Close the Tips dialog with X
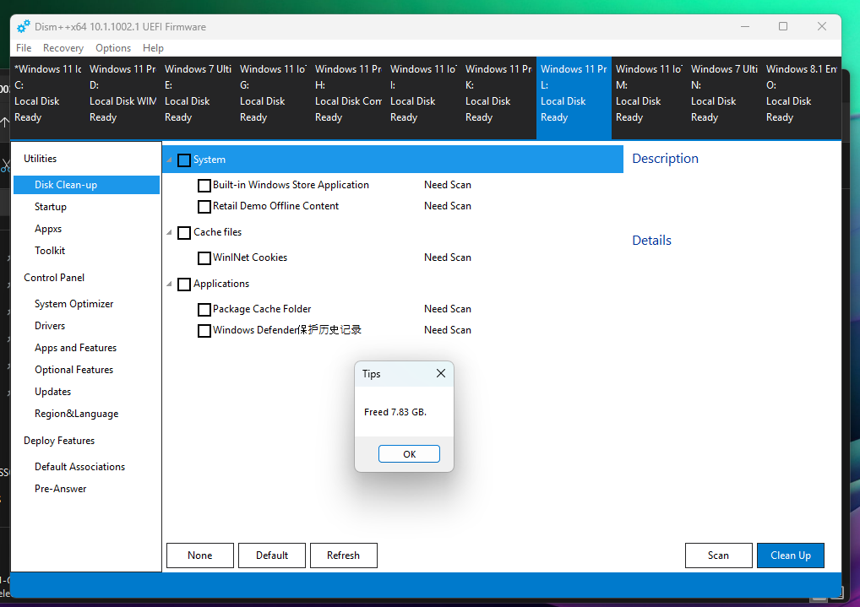Viewport: 860px width, 607px height. (x=440, y=373)
